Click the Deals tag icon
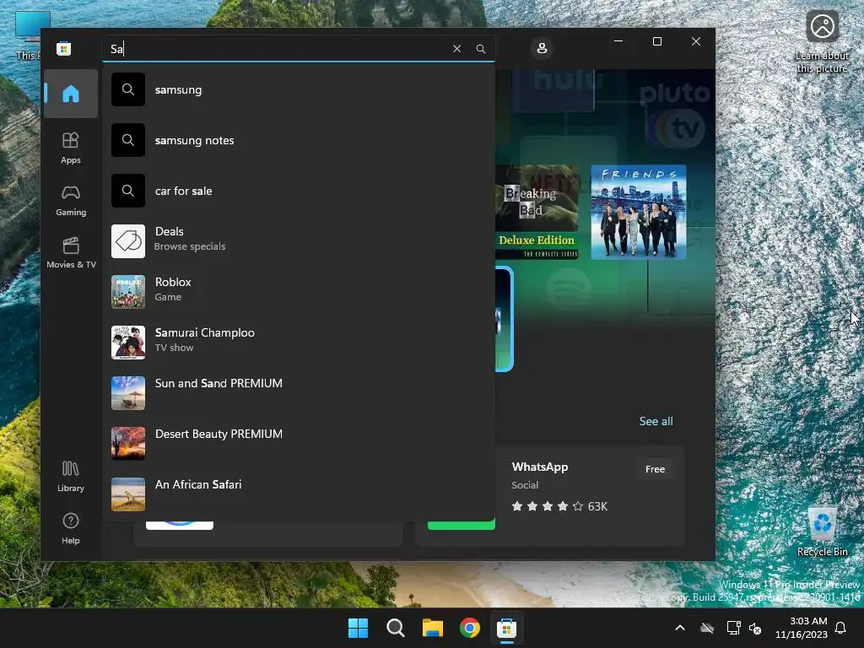The width and height of the screenshot is (864, 648). point(128,240)
